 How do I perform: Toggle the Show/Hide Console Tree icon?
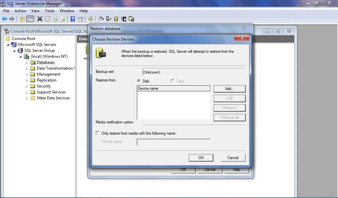[30, 19]
